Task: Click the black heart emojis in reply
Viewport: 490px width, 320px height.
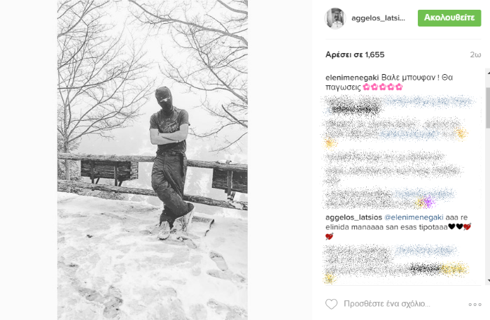Action: point(456,227)
